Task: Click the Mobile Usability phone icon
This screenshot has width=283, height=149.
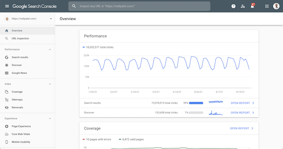Action: [7, 142]
